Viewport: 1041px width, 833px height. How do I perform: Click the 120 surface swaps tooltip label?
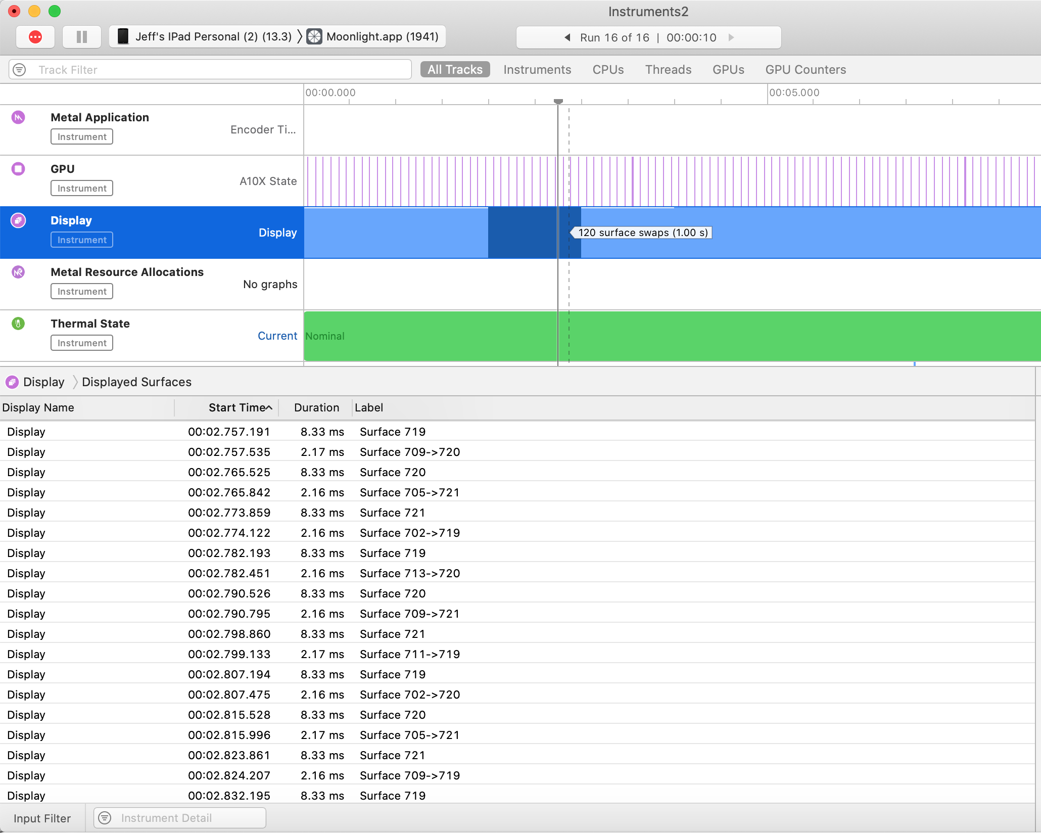pos(642,233)
